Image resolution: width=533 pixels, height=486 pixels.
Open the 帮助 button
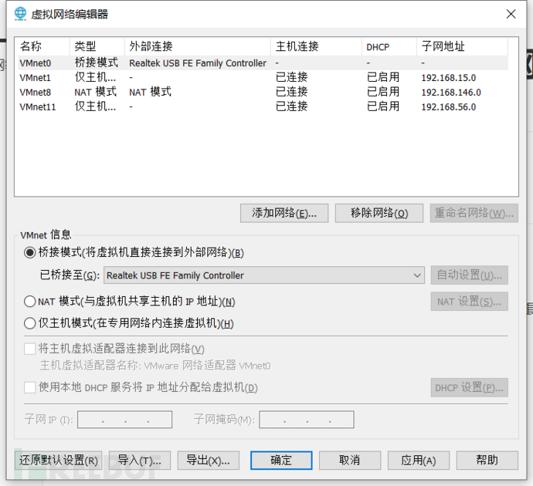click(x=487, y=461)
